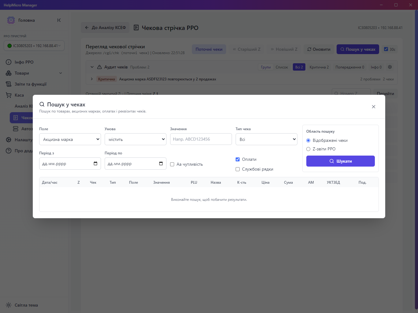The image size is (418, 313).
Task: Click the Чекова стрічка РРО title icon
Action: pyautogui.click(x=136, y=28)
